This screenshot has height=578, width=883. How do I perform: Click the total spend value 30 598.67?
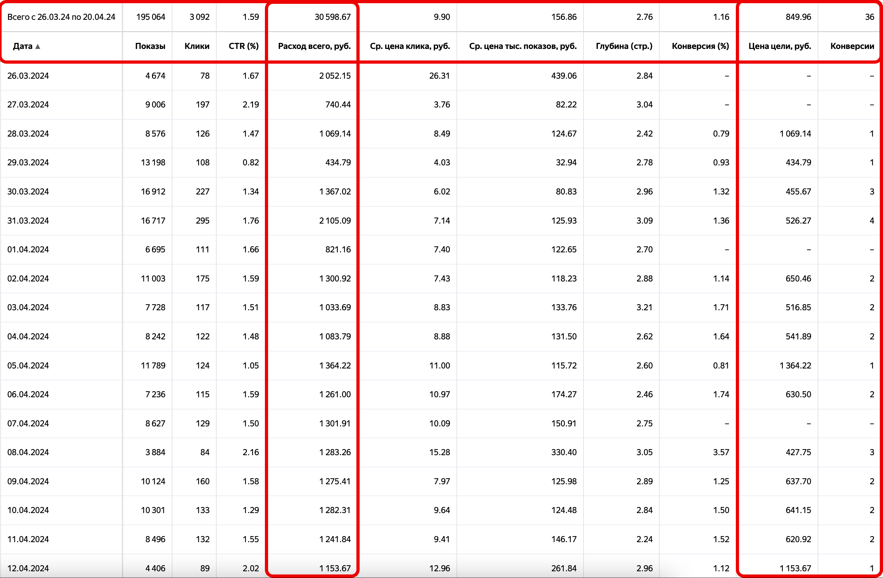pos(332,17)
